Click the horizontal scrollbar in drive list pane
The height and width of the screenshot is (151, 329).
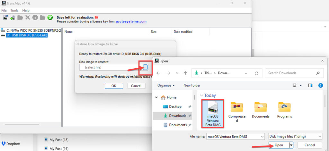coord(22,124)
